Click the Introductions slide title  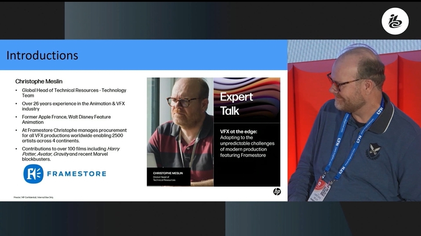pos(42,55)
